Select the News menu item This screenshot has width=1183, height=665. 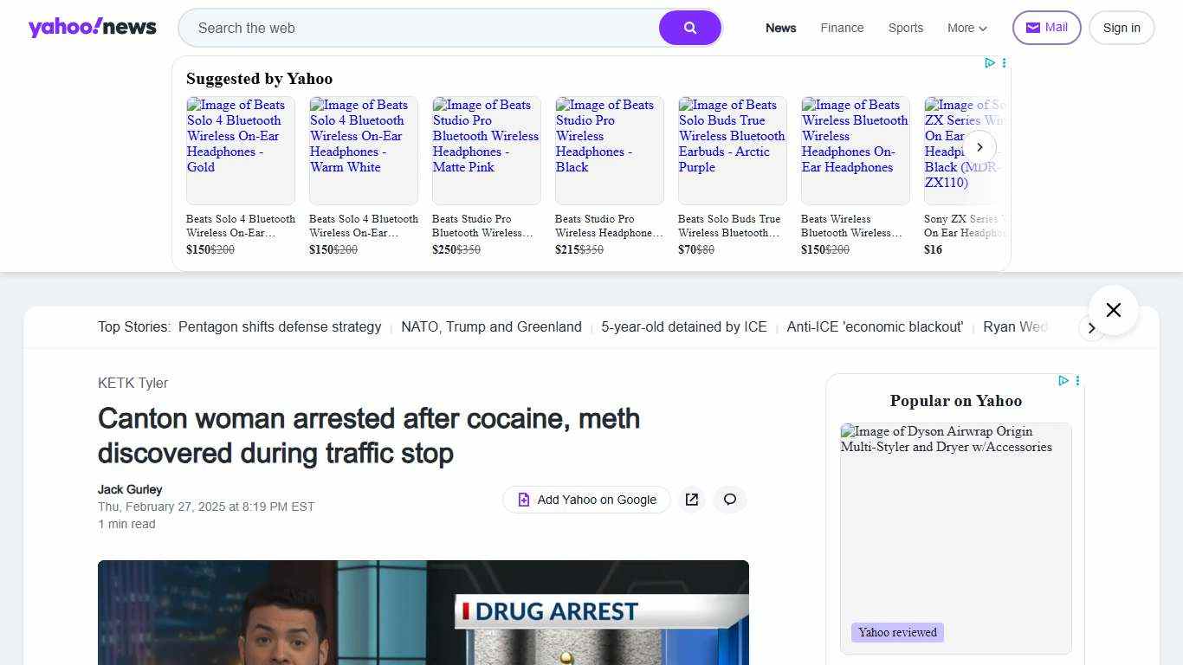click(x=780, y=28)
